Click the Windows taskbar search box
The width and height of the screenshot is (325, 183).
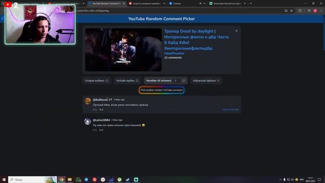click(x=32, y=179)
